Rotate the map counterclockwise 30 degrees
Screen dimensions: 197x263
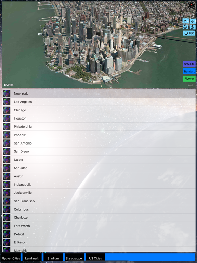point(185,27)
